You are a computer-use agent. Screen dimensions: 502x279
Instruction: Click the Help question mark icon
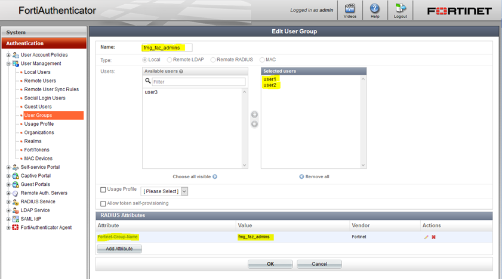click(375, 8)
